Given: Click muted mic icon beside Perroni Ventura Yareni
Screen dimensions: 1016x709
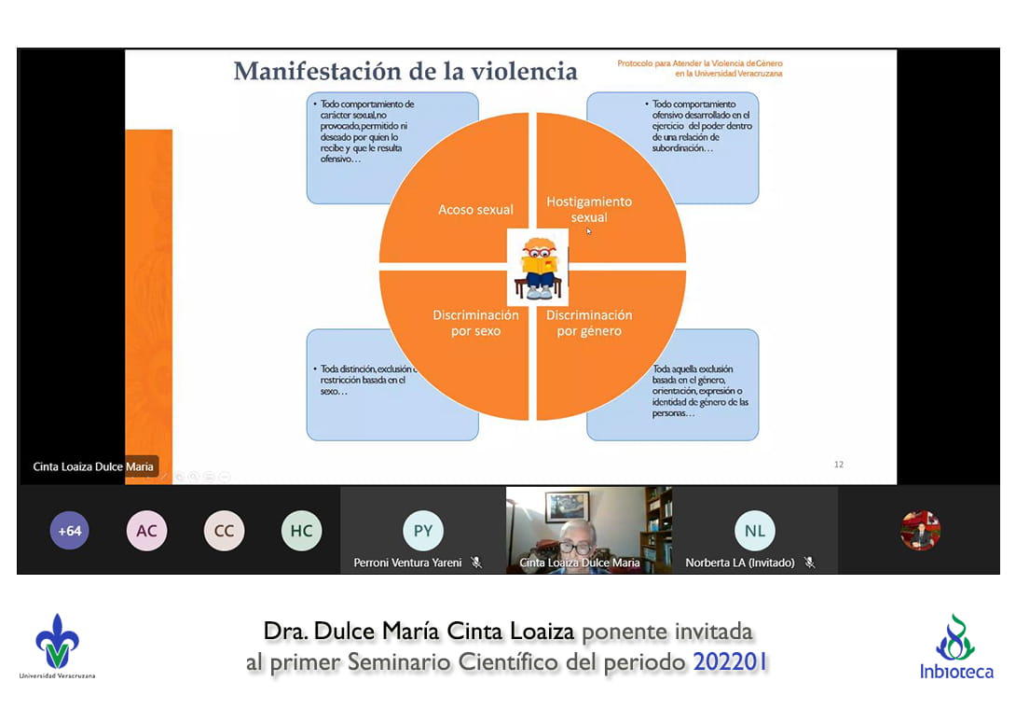Looking at the screenshot, I should (x=475, y=563).
